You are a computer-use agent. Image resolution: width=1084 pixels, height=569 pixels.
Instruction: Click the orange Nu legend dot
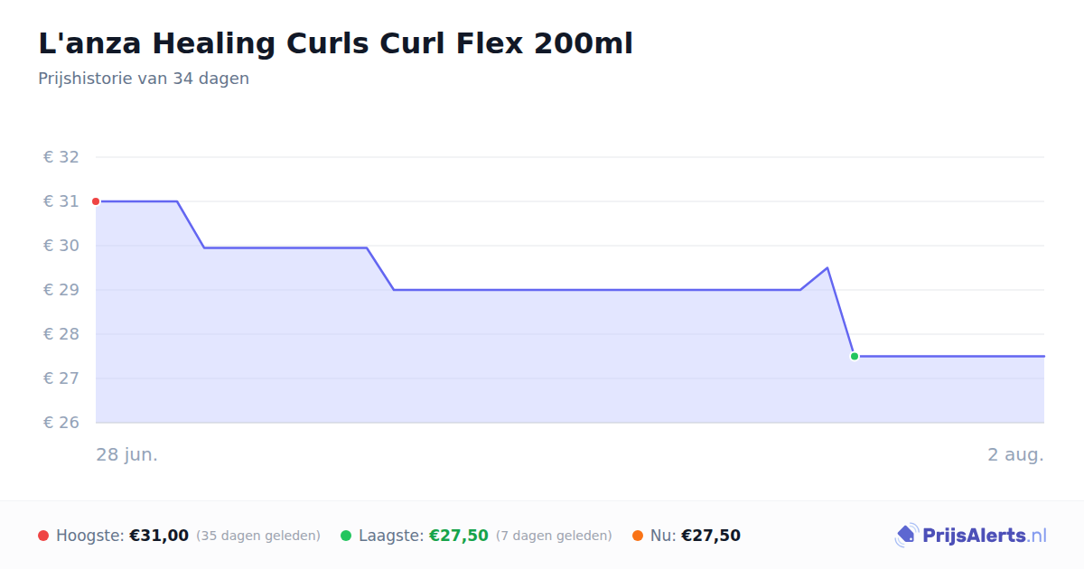point(638,536)
